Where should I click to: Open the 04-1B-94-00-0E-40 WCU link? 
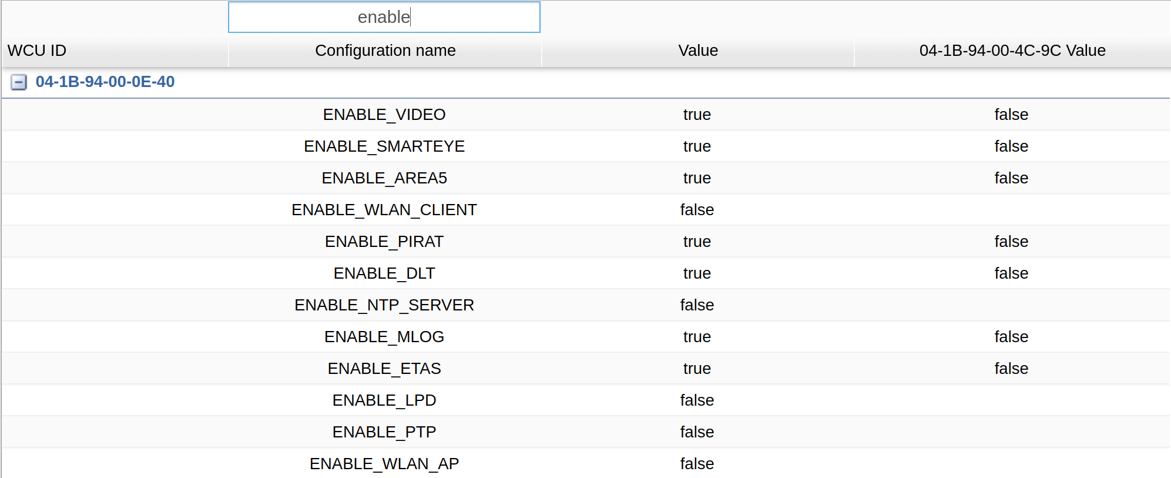point(105,82)
